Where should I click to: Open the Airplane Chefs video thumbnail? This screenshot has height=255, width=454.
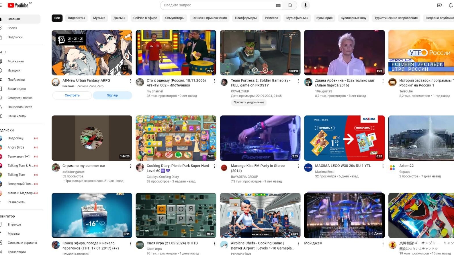click(260, 215)
